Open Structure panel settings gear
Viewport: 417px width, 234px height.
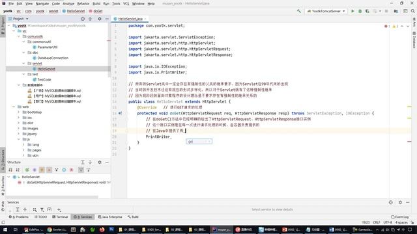[100, 162]
